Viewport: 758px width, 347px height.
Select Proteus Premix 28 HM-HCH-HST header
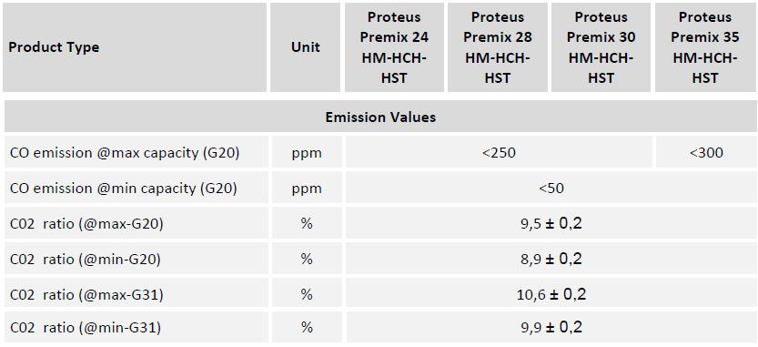coord(498,47)
